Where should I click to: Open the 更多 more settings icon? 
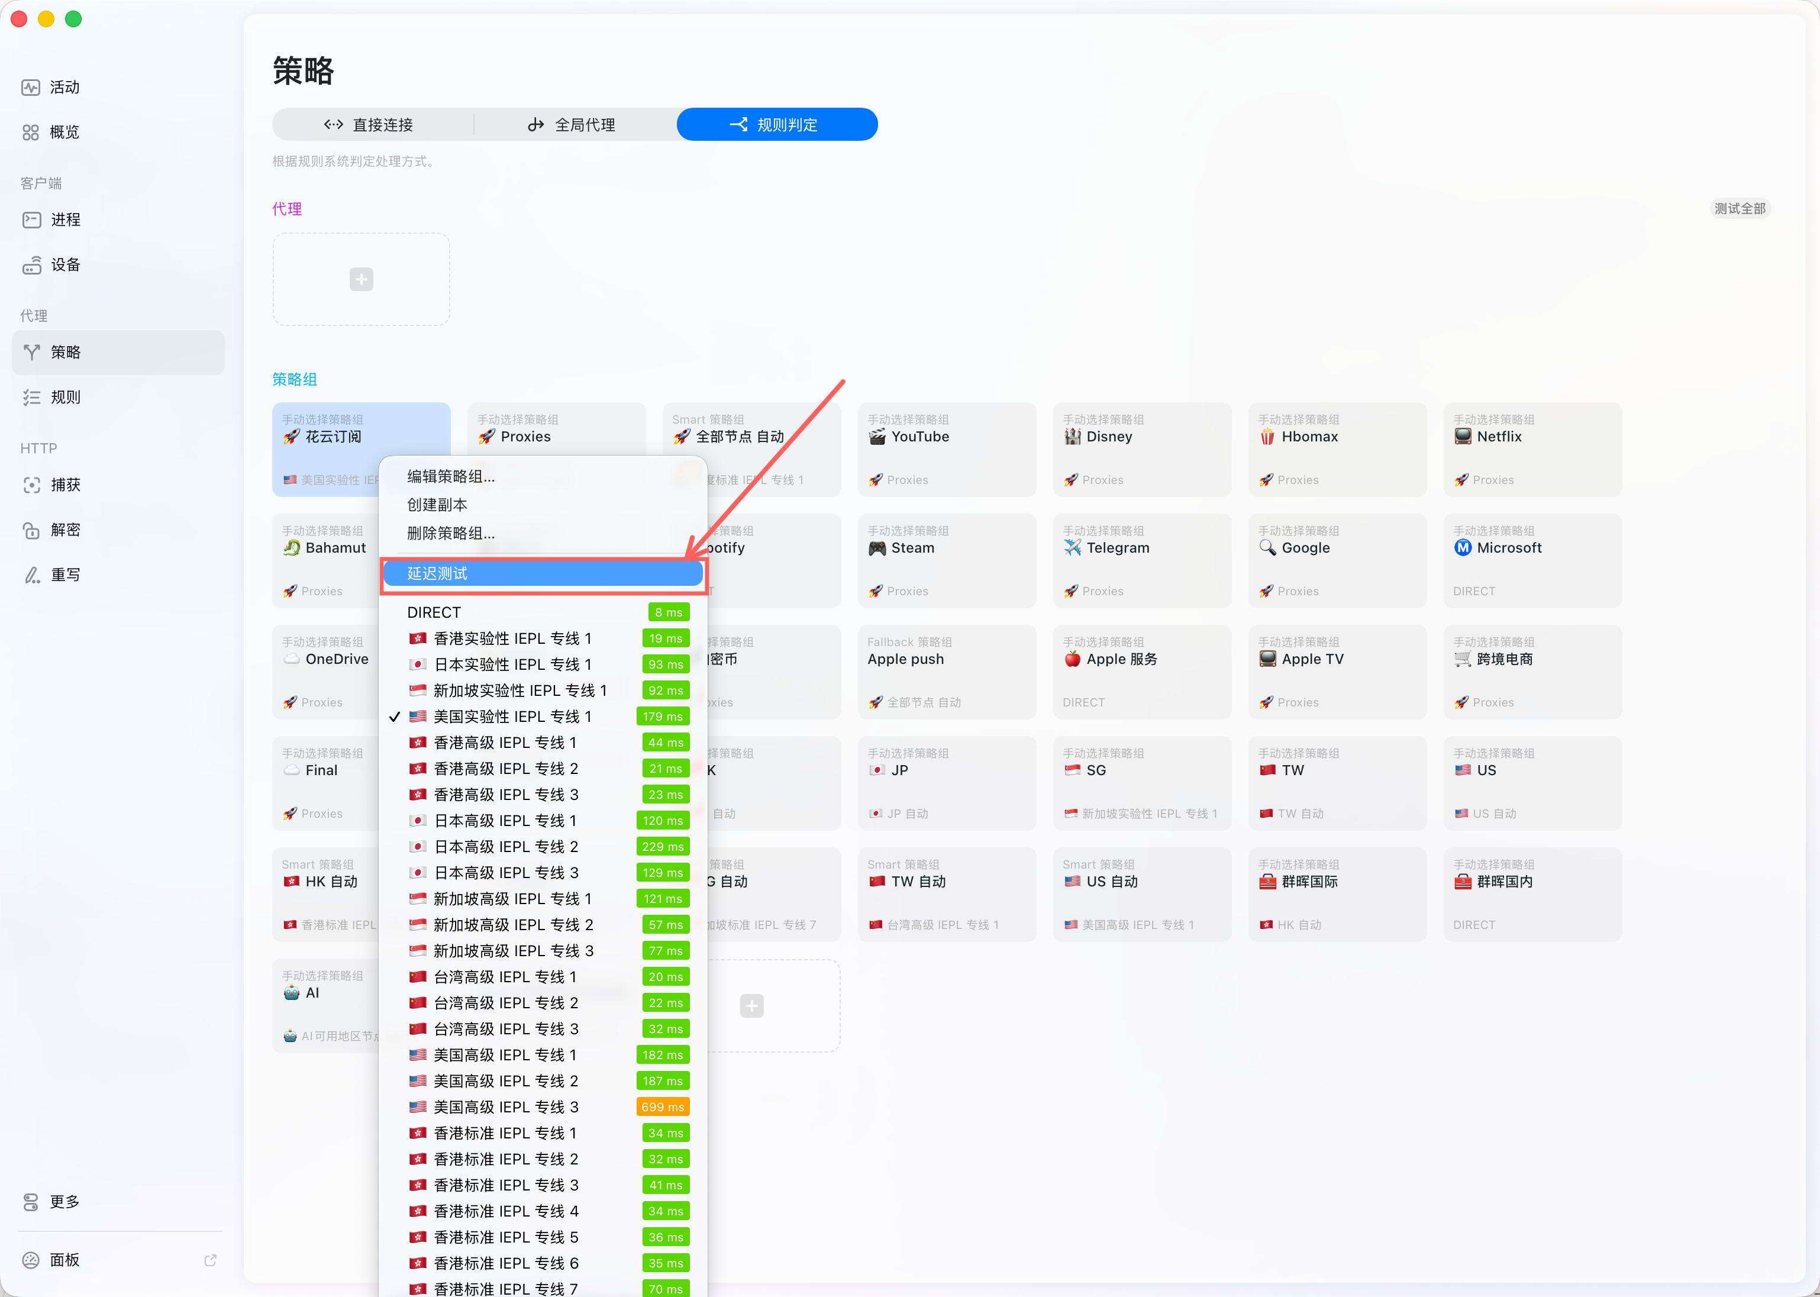[x=31, y=1201]
